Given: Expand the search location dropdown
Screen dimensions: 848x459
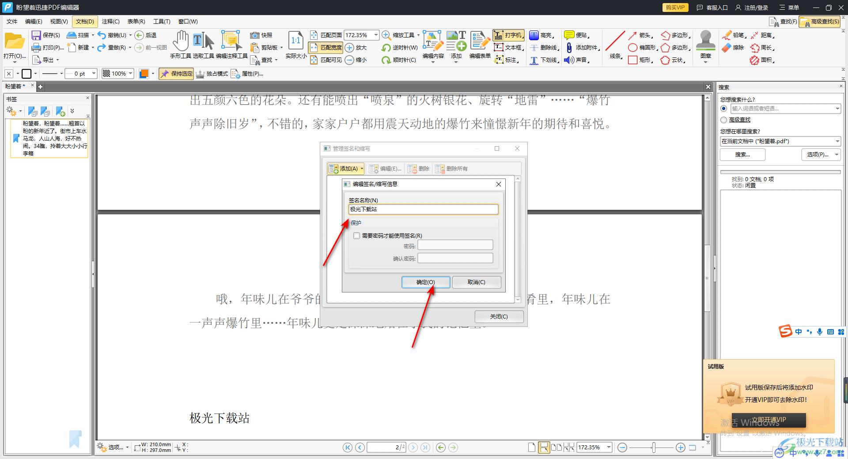Looking at the screenshot, I should 837,141.
